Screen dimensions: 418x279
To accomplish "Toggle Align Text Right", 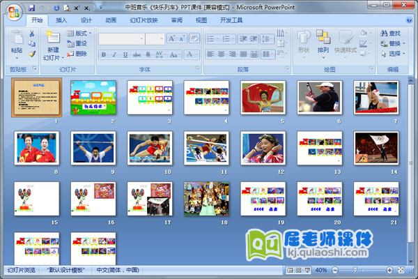I will 232,54.
